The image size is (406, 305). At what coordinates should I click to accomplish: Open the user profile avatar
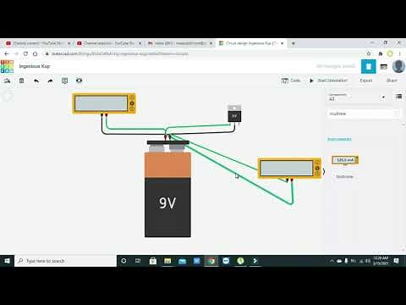tap(398, 66)
